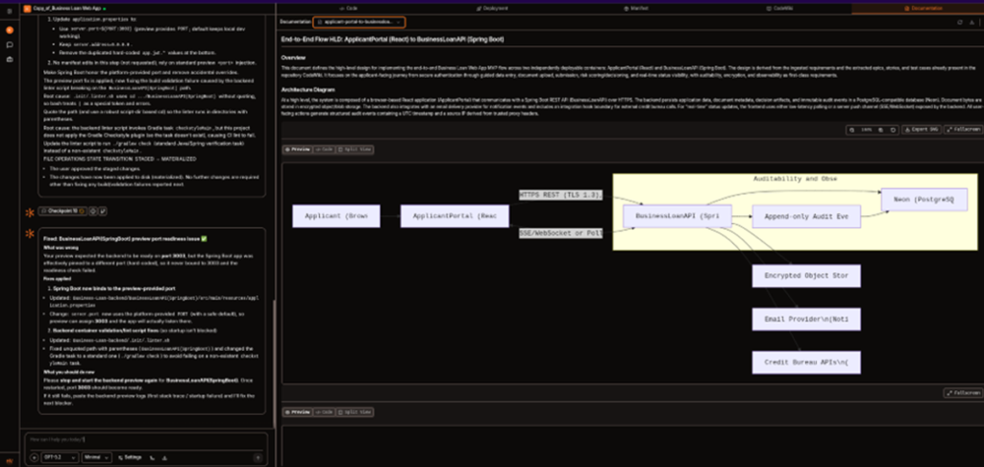Switch to the Manifest tab
984x467 pixels.
point(636,8)
